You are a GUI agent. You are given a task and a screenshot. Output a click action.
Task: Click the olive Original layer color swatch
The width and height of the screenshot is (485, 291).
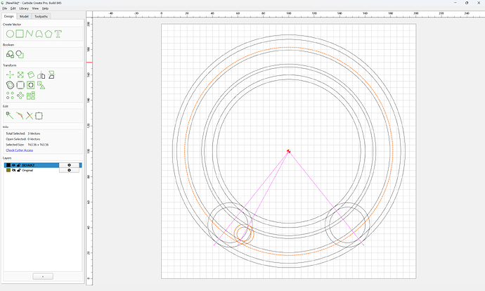(8, 170)
